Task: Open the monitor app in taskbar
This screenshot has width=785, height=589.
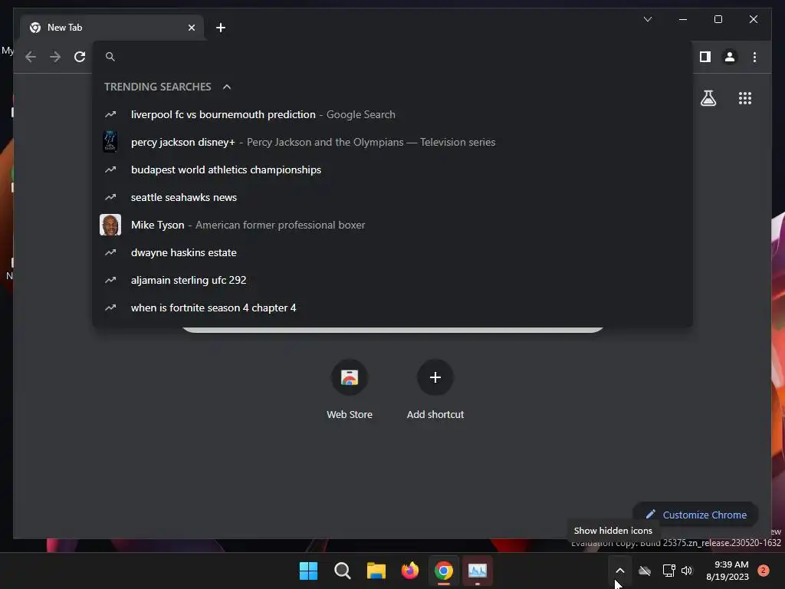Action: (x=477, y=571)
